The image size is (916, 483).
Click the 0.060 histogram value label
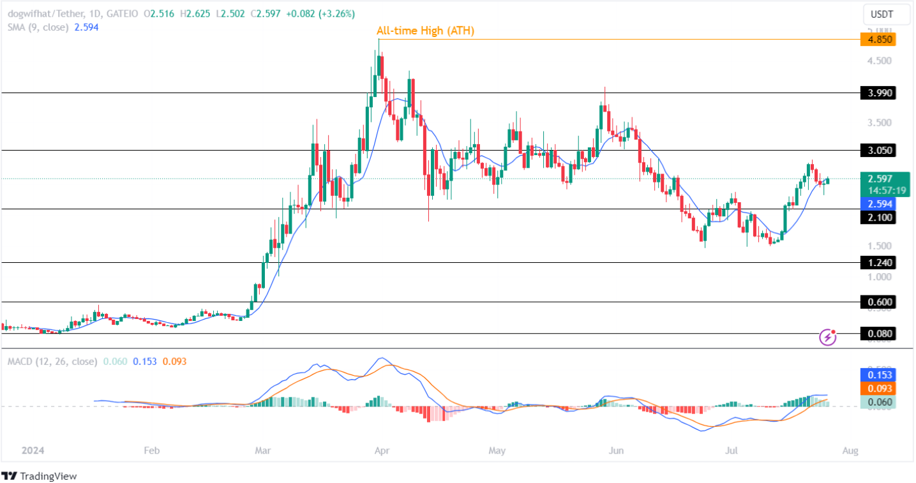pos(878,402)
